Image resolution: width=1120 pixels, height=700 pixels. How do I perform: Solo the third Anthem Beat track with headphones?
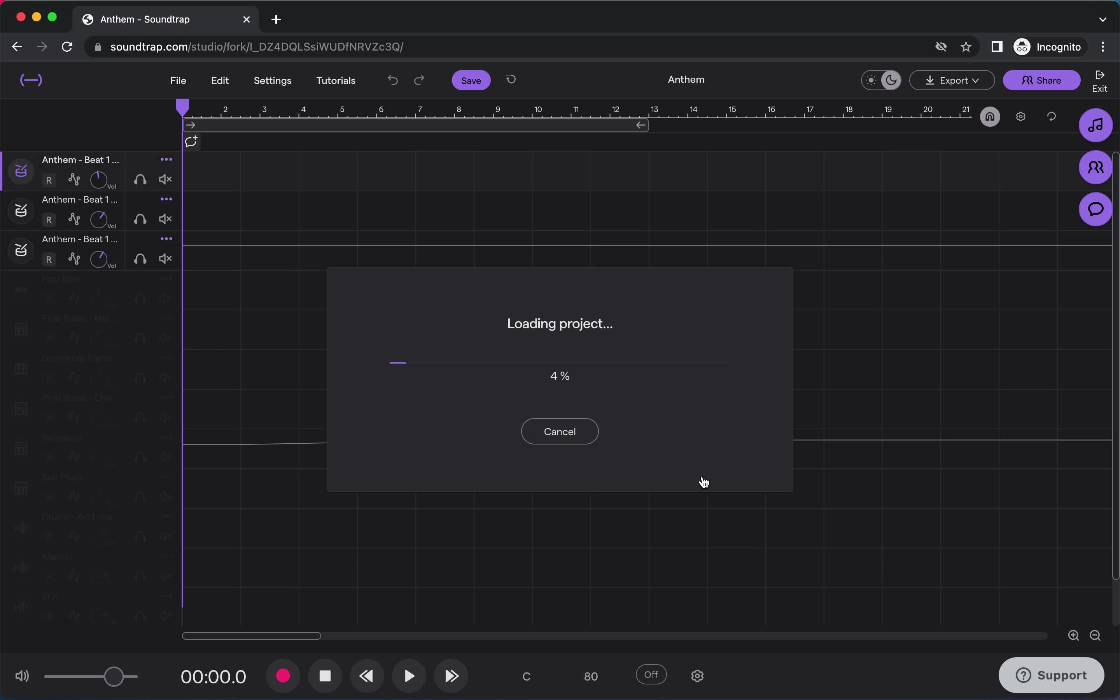coord(140,259)
